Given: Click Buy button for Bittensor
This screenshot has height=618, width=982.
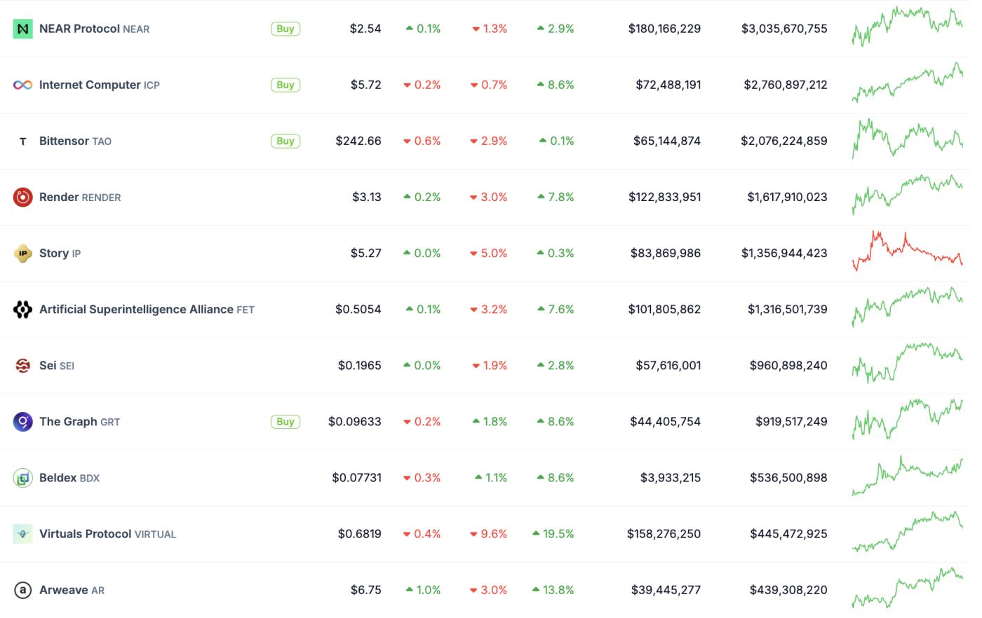Looking at the screenshot, I should pyautogui.click(x=285, y=141).
